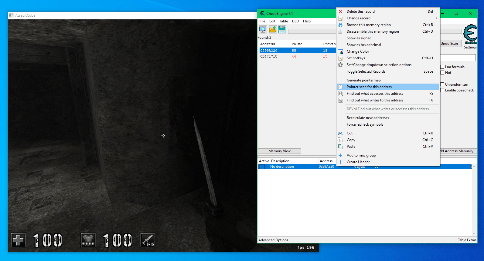The width and height of the screenshot is (484, 261).
Task: Click the scan value input field
Action: 458,58
